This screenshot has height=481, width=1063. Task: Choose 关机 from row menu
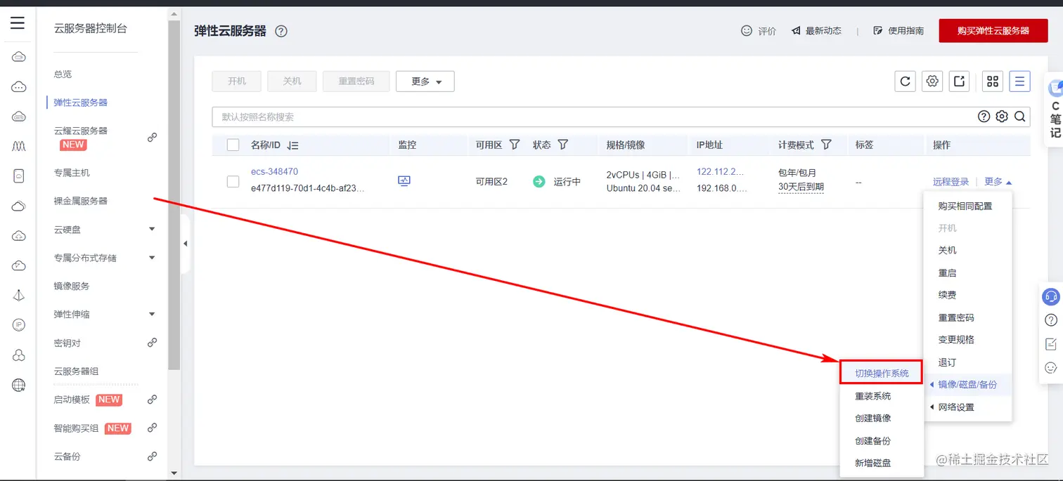[x=947, y=251]
